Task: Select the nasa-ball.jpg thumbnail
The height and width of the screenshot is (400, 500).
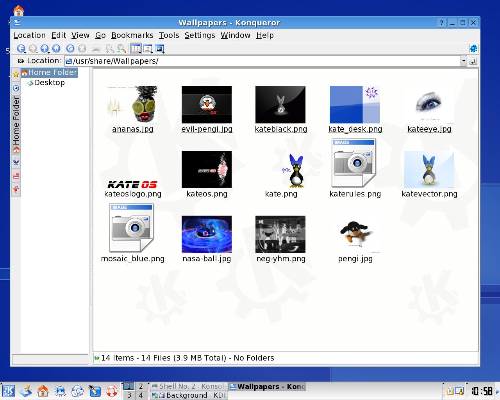Action: point(207,234)
